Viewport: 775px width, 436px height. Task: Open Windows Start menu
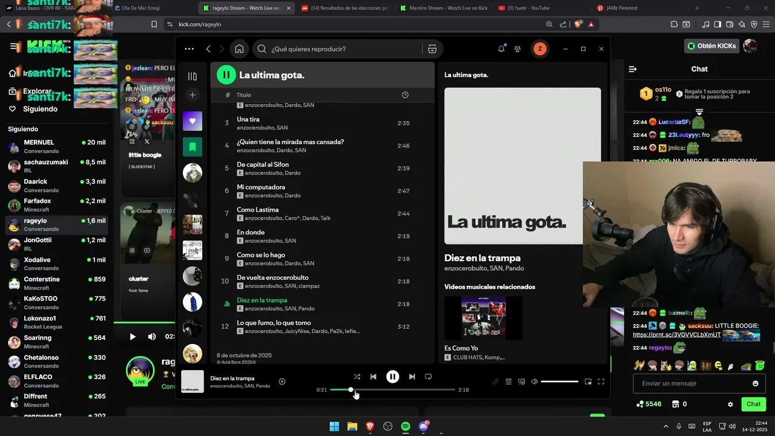(334, 426)
